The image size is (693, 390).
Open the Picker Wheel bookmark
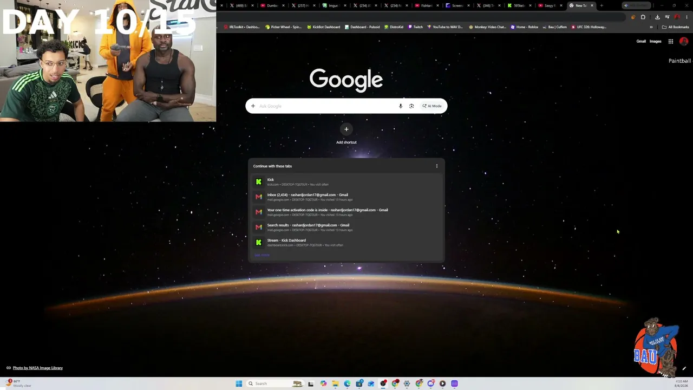(283, 27)
